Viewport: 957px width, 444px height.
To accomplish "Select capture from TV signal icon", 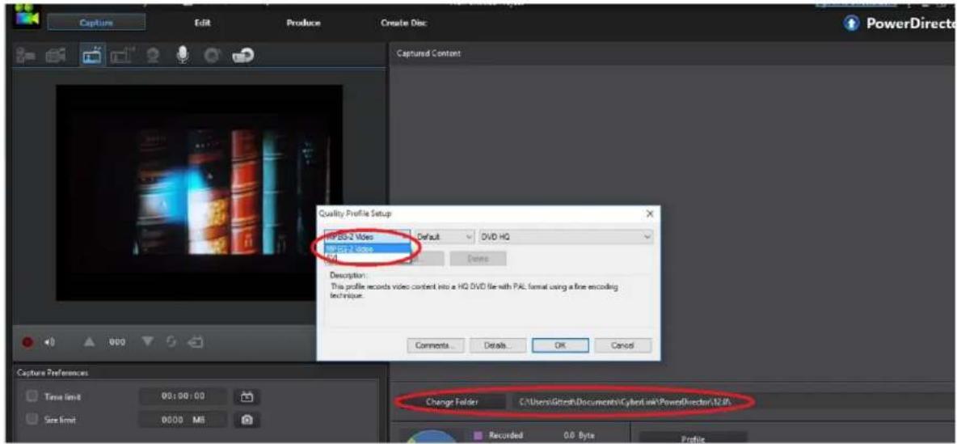I will click(x=91, y=55).
